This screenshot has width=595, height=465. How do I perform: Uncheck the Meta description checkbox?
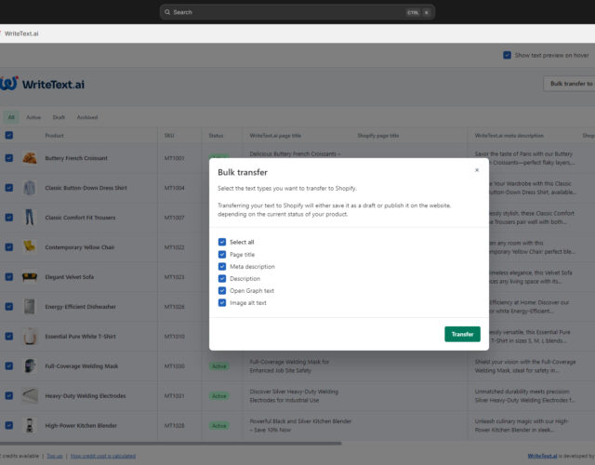tap(222, 266)
